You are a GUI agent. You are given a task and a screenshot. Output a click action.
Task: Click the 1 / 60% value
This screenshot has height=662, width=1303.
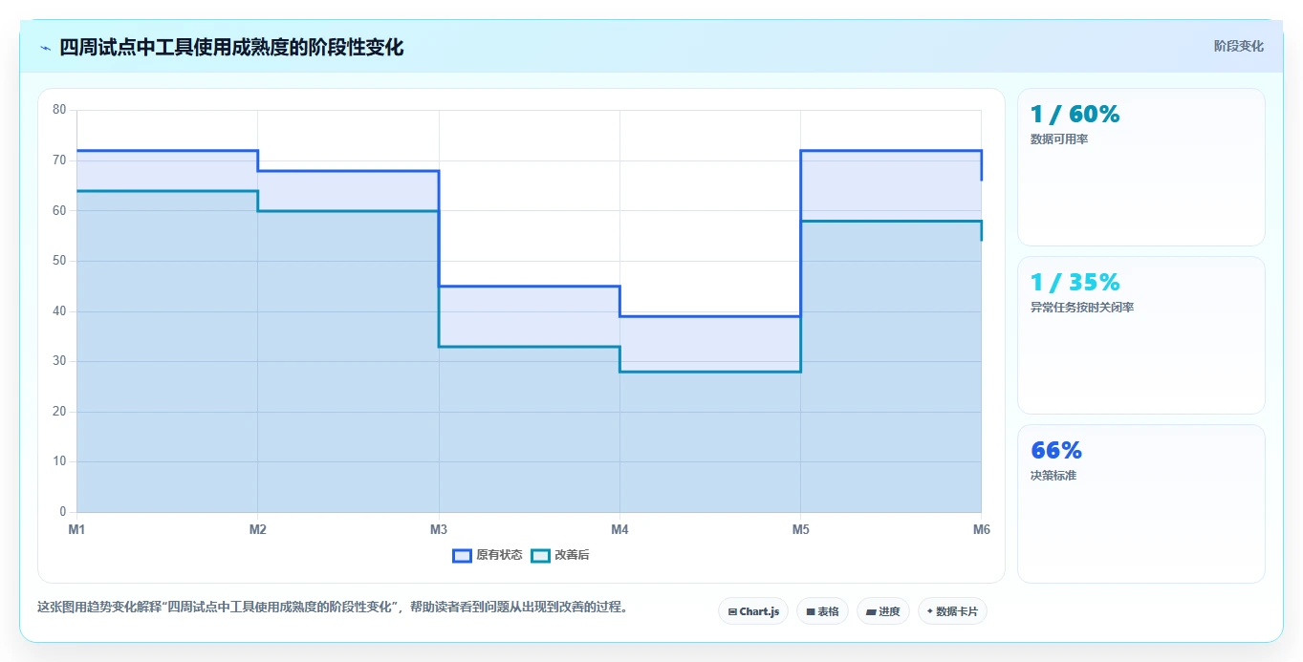(x=1075, y=115)
